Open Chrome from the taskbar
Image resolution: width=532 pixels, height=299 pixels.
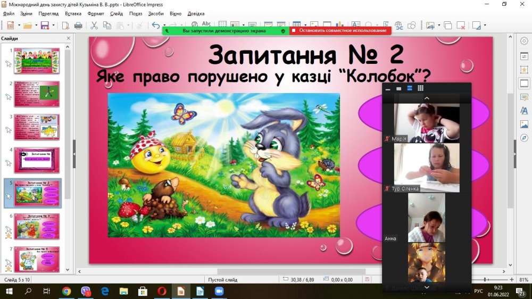click(66, 291)
